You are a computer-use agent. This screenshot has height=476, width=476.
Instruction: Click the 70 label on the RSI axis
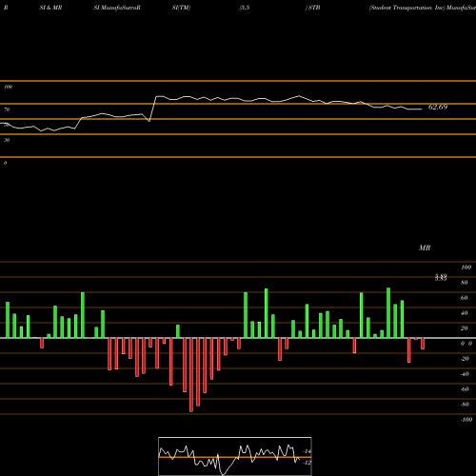click(7, 109)
